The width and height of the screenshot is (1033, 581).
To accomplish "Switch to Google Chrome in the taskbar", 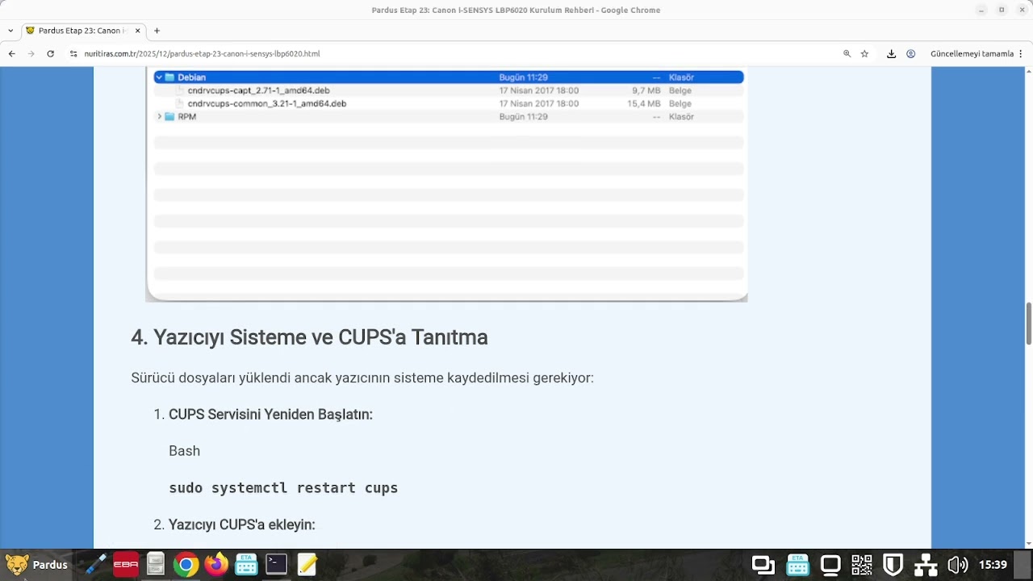I will pyautogui.click(x=186, y=565).
